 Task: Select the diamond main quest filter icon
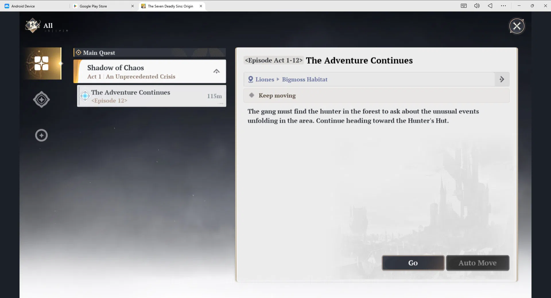click(41, 99)
